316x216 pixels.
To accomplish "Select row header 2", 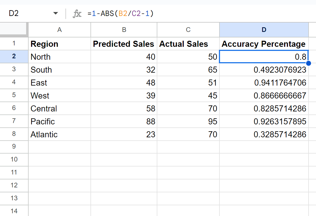I will pos(14,57).
